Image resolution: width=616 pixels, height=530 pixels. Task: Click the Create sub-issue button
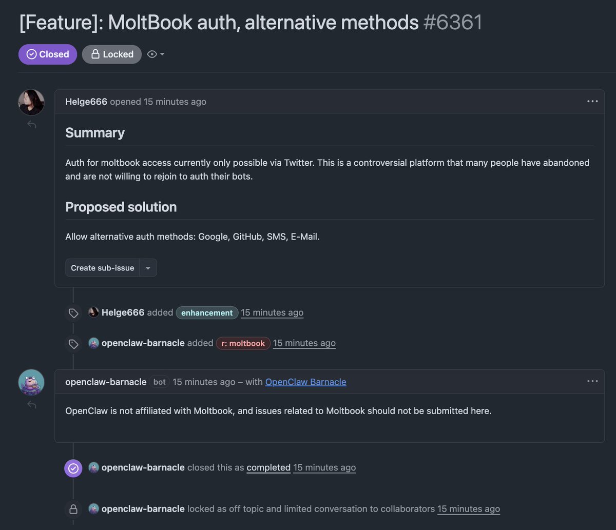coord(103,268)
